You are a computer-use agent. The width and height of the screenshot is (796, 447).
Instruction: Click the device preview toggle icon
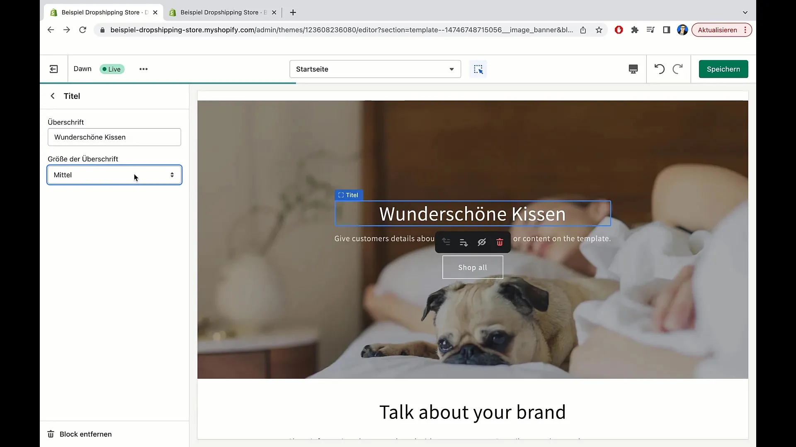[x=633, y=69]
